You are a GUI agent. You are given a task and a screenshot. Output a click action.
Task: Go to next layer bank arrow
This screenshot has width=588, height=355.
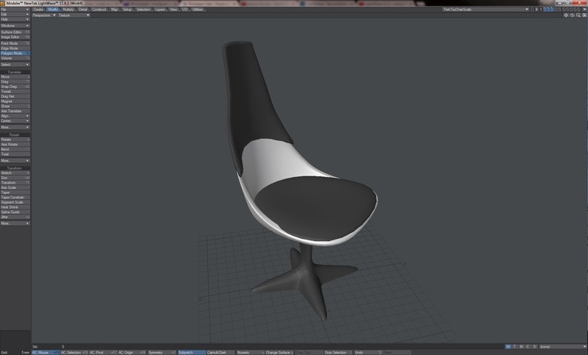(x=537, y=10)
